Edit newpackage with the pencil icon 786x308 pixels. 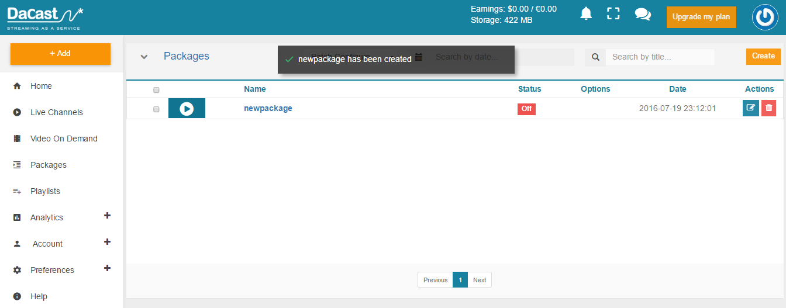tap(751, 108)
